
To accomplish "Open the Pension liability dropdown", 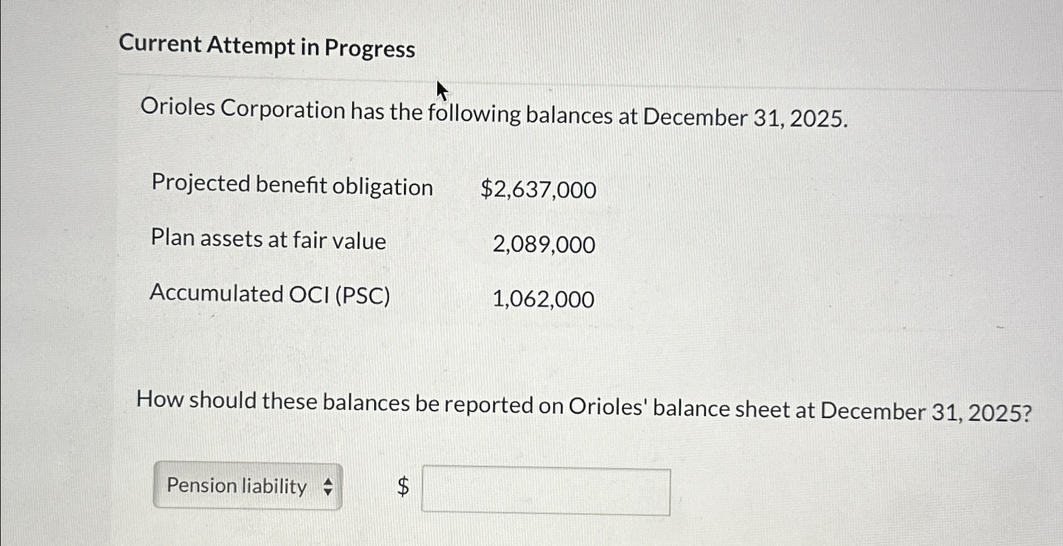I will pos(247,487).
